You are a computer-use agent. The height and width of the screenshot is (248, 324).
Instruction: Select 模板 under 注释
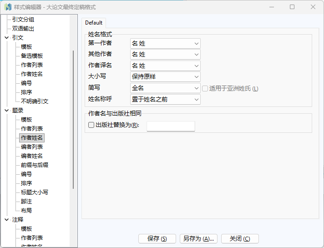[x=26, y=228]
